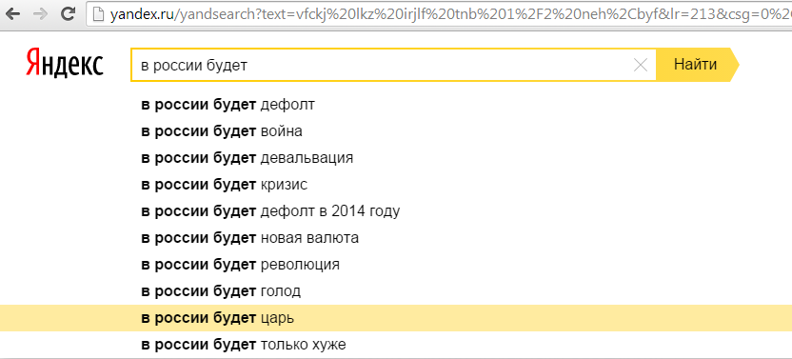The width and height of the screenshot is (792, 359).
Task: Click highlighted suggestion 'в россии будет царь'
Action: tap(396, 318)
